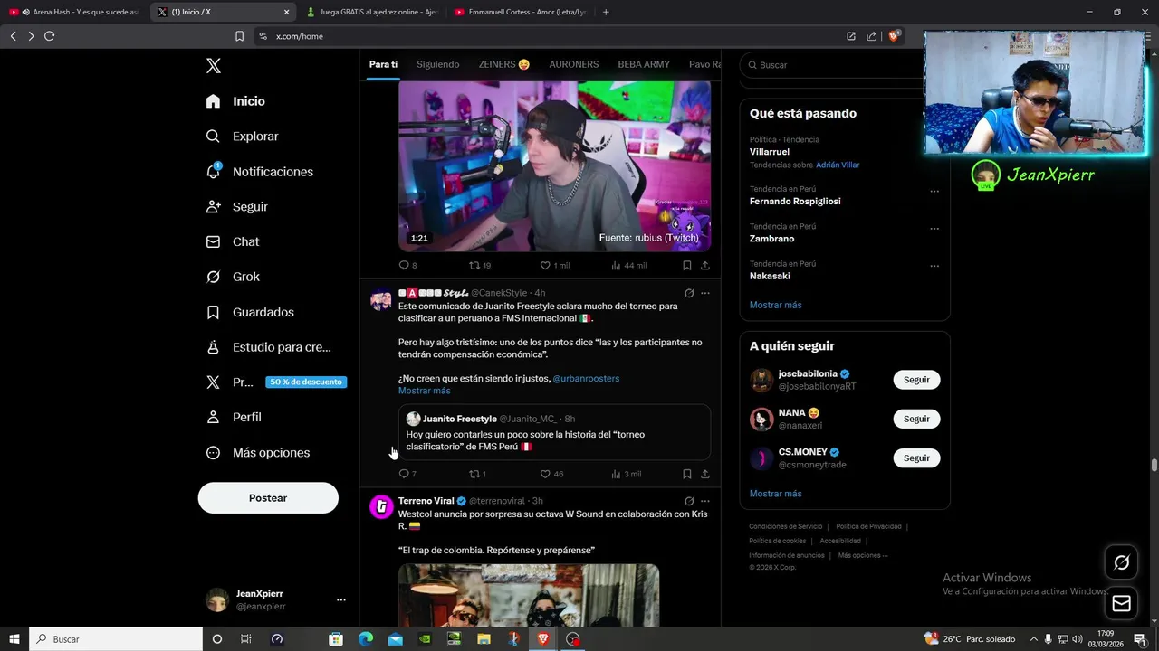Open Windows Start menu
Image resolution: width=1159 pixels, height=651 pixels.
[x=14, y=638]
